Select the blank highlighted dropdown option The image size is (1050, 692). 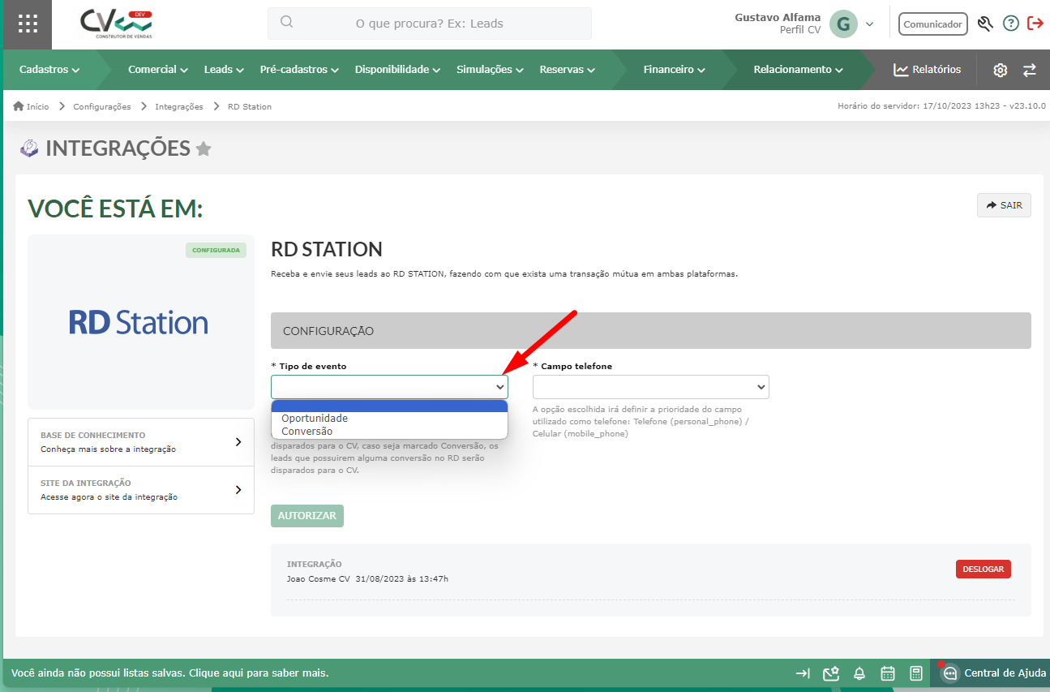[389, 406]
